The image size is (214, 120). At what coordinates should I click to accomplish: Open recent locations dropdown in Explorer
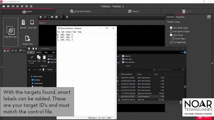pyautogui.click(x=37, y=70)
